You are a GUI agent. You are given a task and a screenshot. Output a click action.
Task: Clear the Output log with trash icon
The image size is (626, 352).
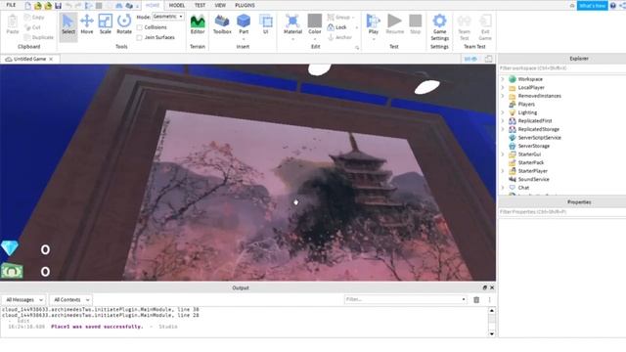[476, 300]
